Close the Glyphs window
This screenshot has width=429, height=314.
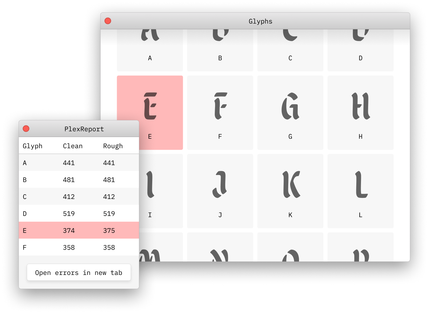tap(108, 21)
